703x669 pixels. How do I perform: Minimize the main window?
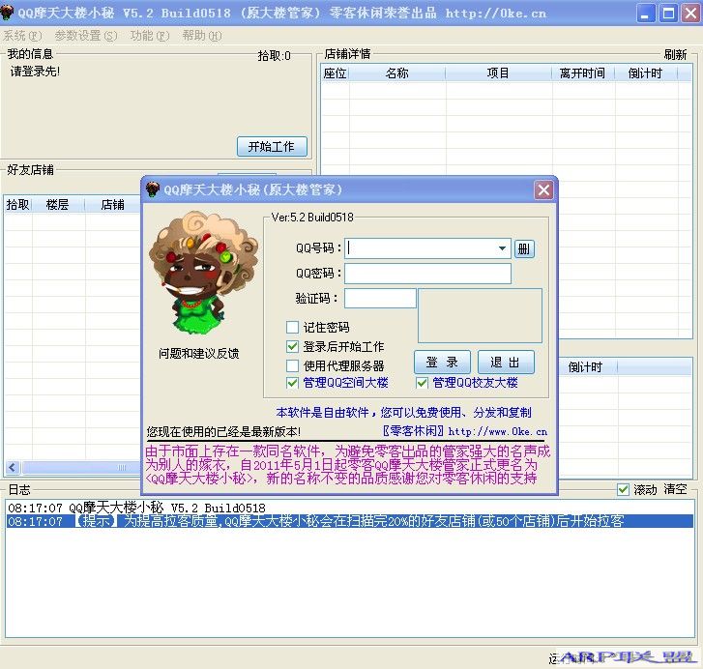[645, 13]
